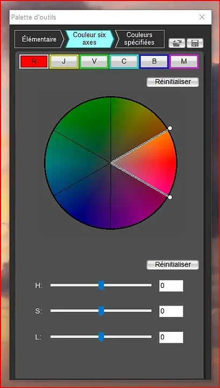
Task: Open the Couleurs spécifiées tab
Action: point(139,39)
